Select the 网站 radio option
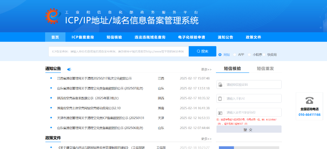 click(220, 55)
